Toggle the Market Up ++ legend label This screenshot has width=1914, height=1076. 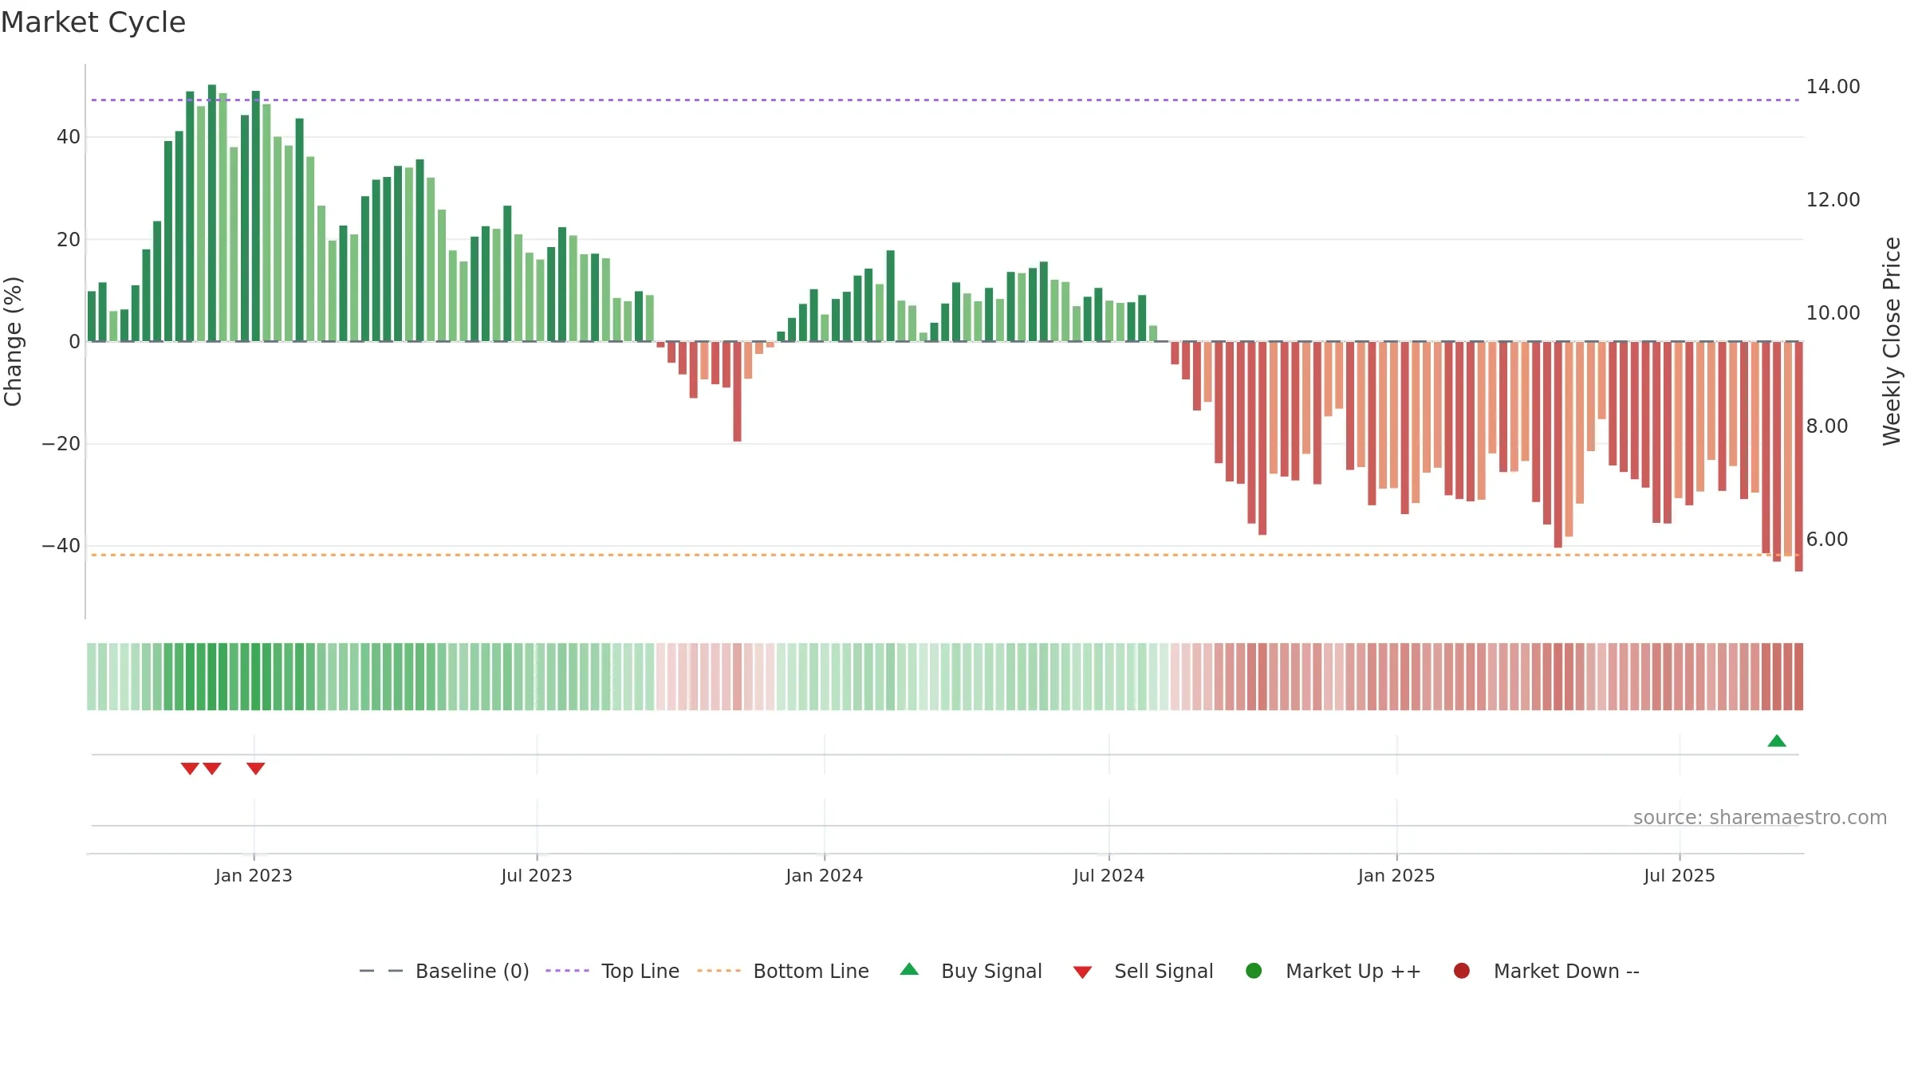(x=1353, y=972)
